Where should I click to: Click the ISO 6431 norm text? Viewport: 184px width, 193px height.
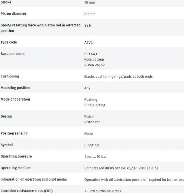pos(91,54)
